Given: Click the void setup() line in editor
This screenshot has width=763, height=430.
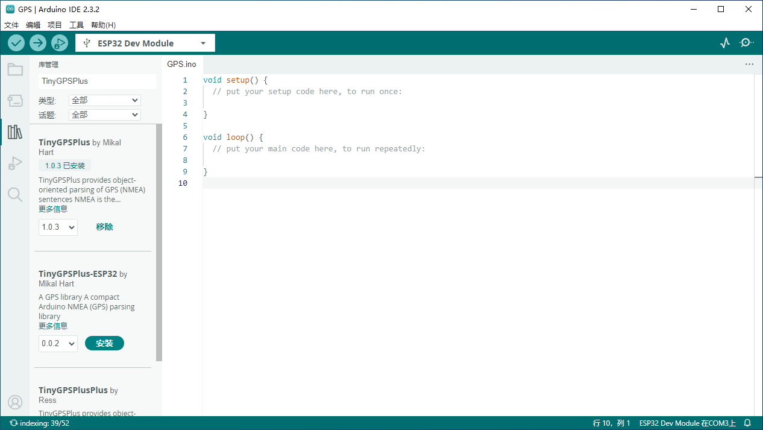Looking at the screenshot, I should (x=235, y=80).
